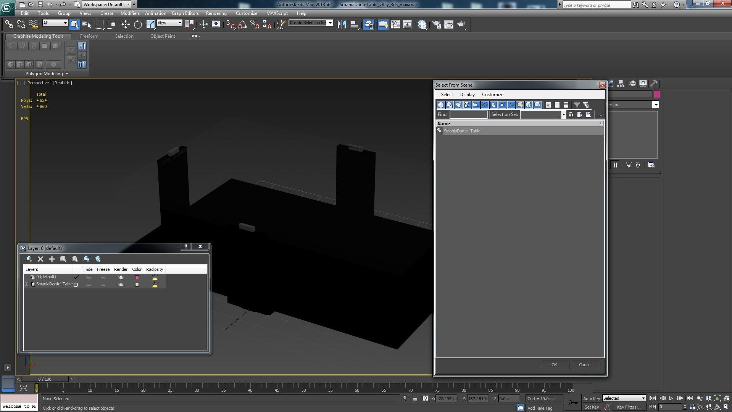Open the Modifiers menu
Viewport: 732px width, 412px height.
click(x=130, y=13)
